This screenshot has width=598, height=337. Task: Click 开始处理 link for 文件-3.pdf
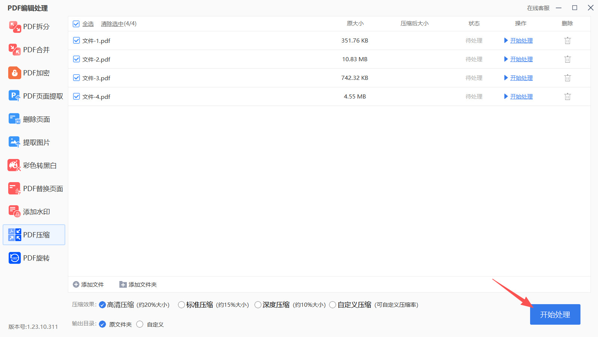[x=522, y=78]
